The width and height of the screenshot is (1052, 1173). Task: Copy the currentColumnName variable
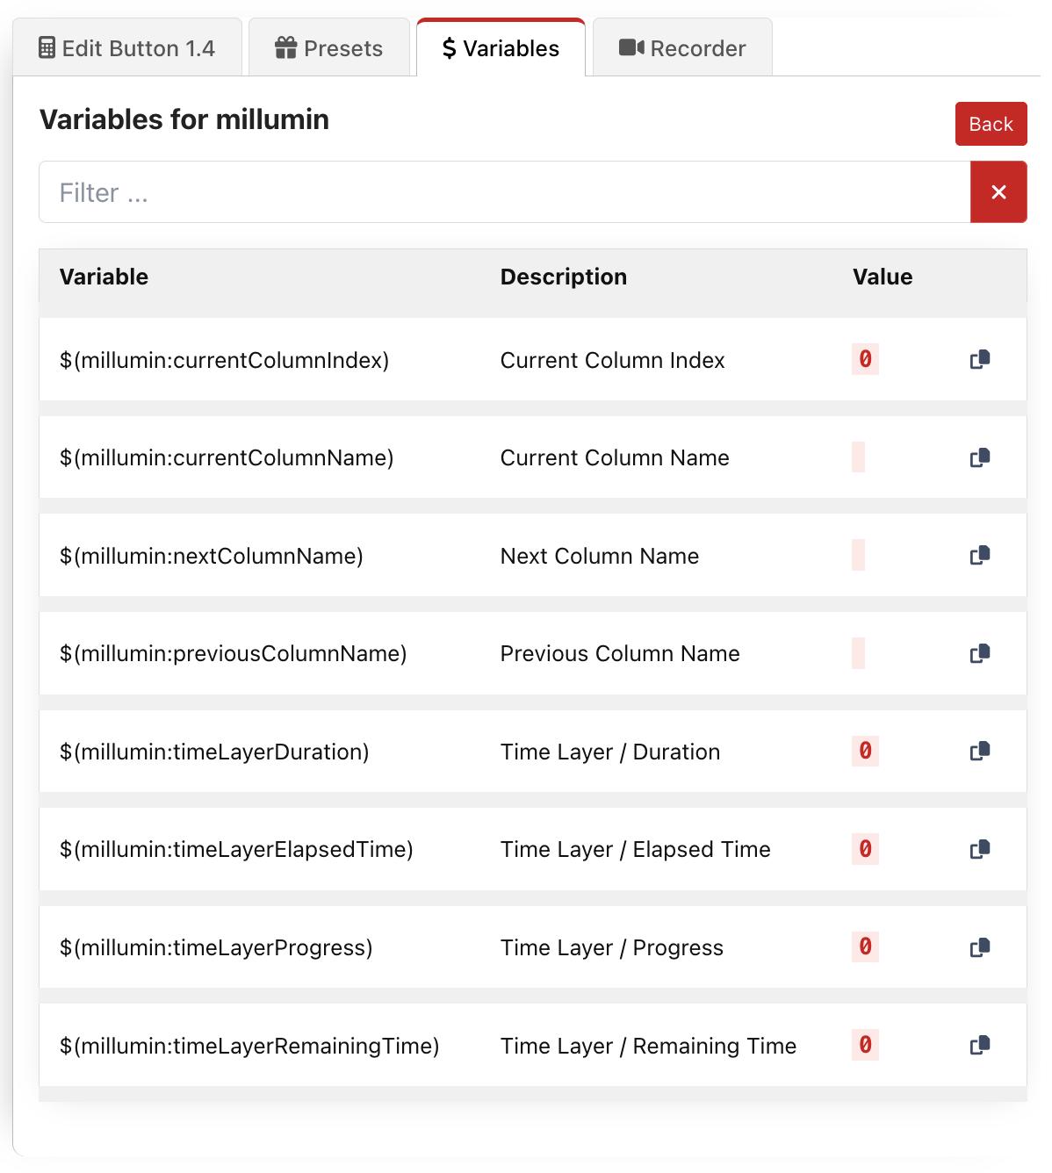tap(980, 457)
